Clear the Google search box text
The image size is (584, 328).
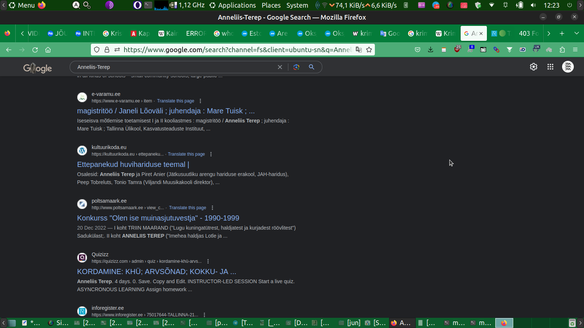pos(280,67)
